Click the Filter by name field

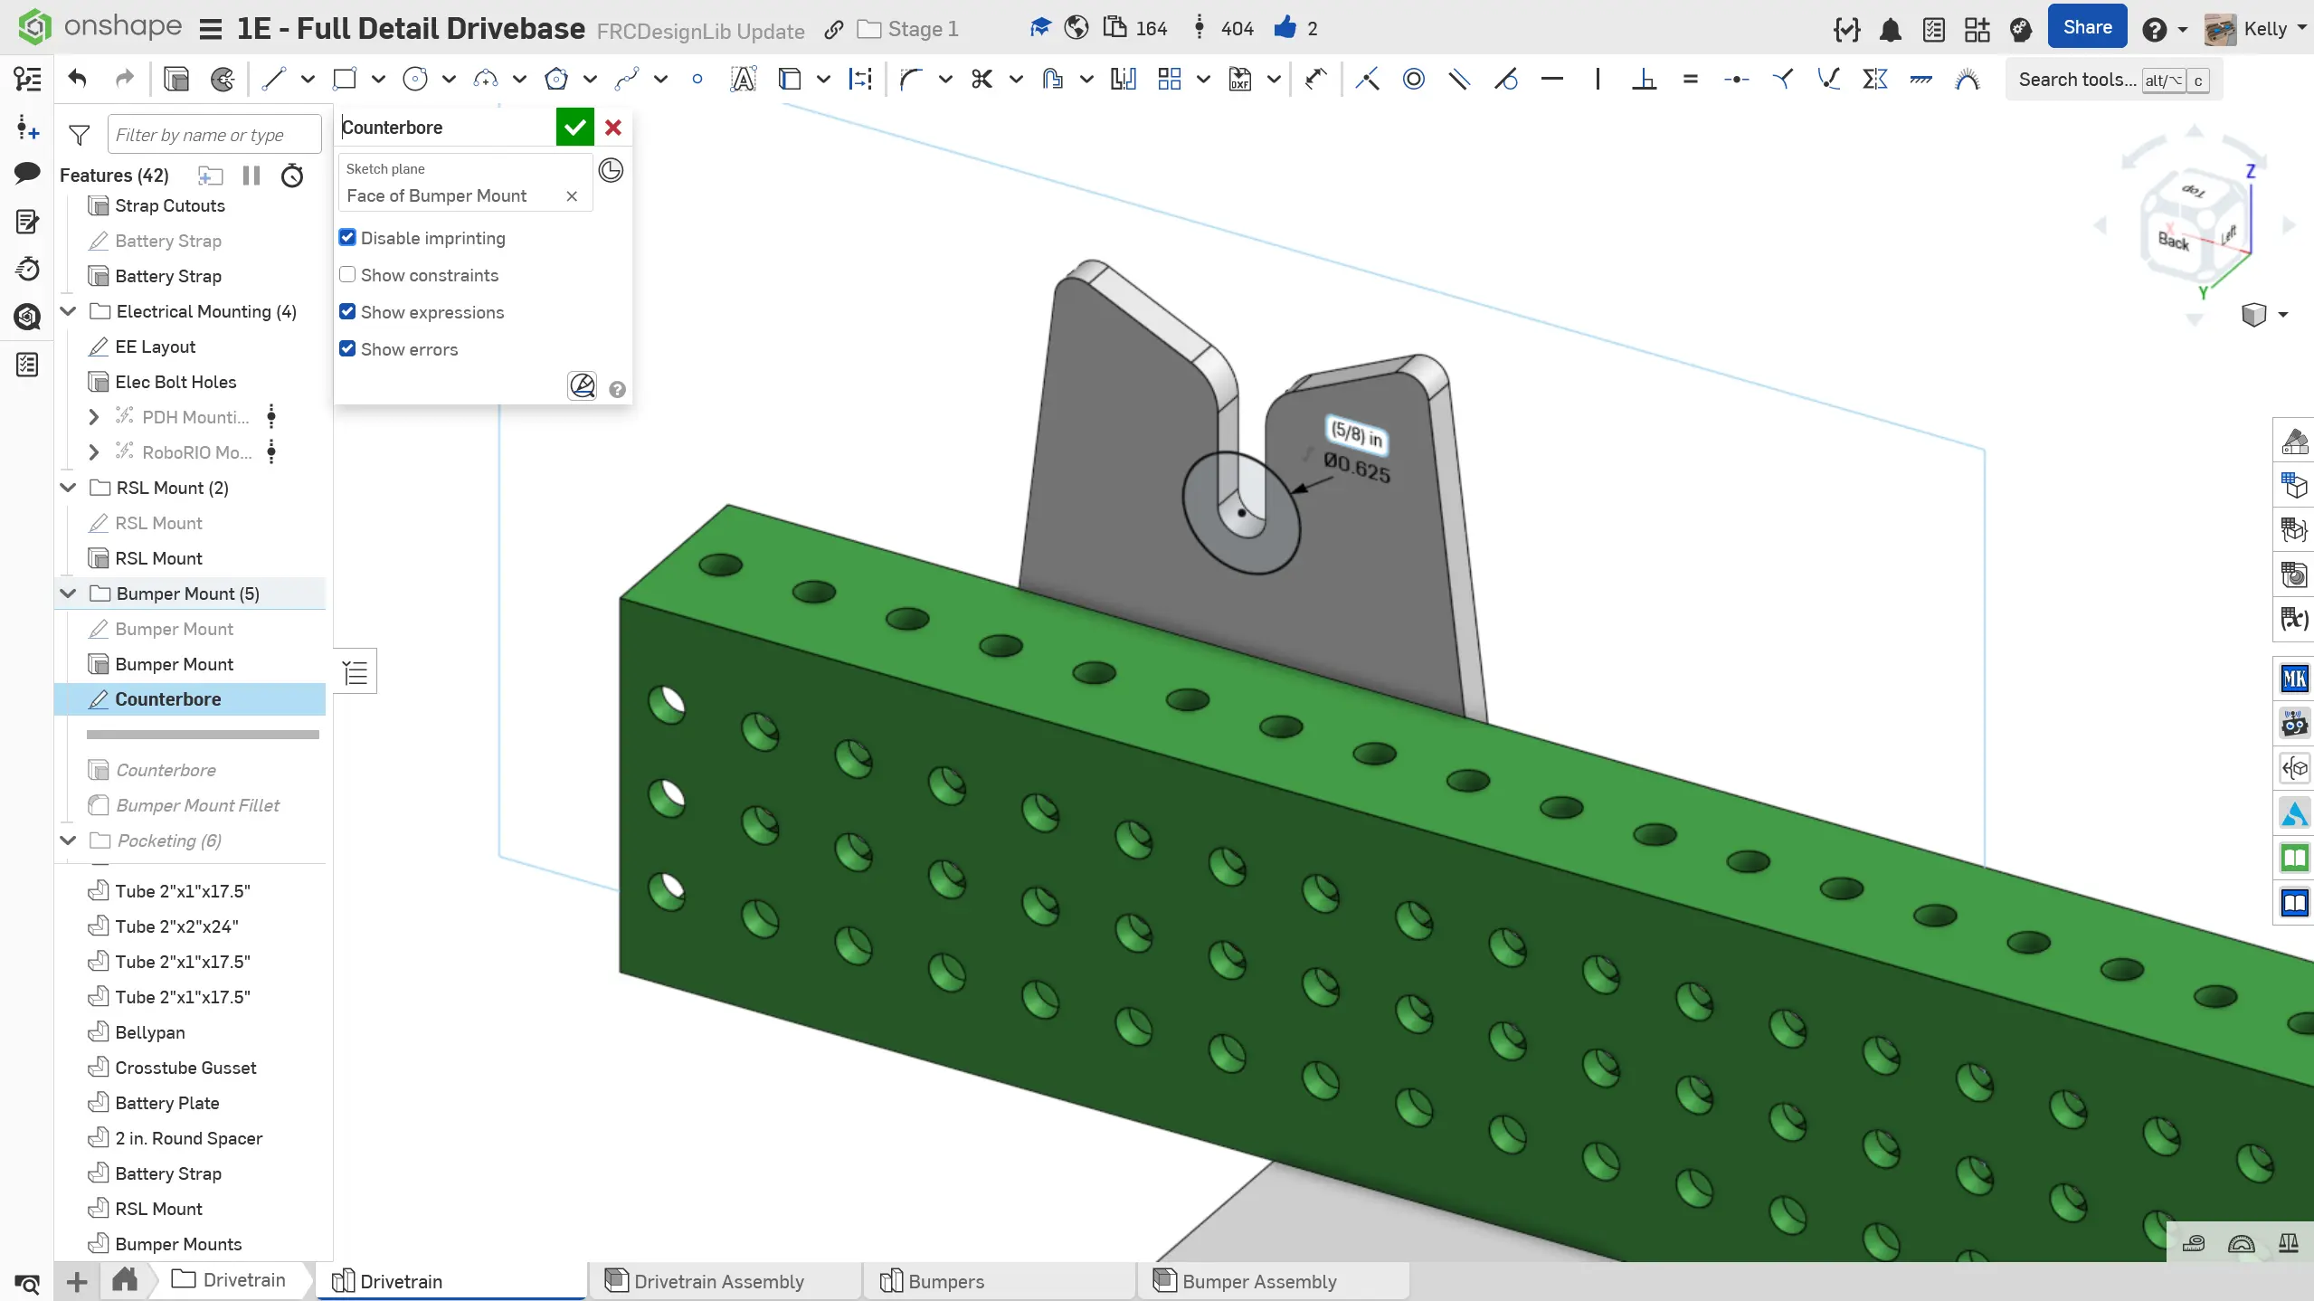pyautogui.click(x=213, y=135)
